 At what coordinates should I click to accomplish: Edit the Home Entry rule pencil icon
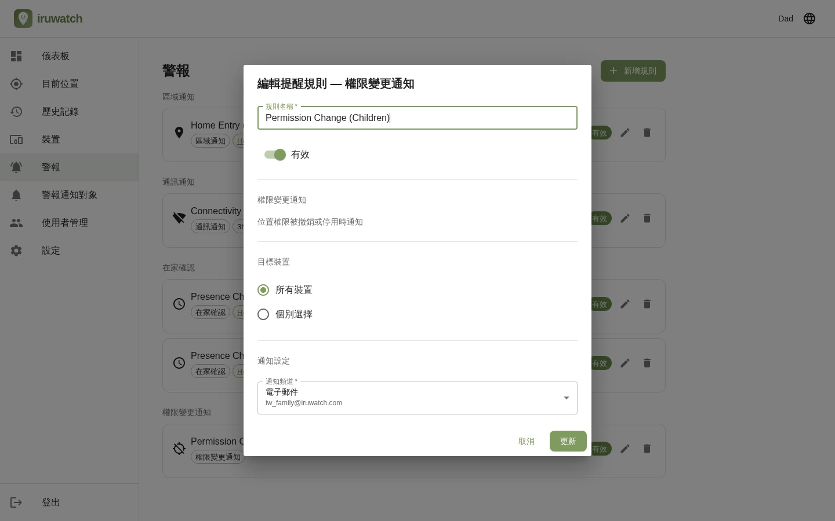pos(625,133)
